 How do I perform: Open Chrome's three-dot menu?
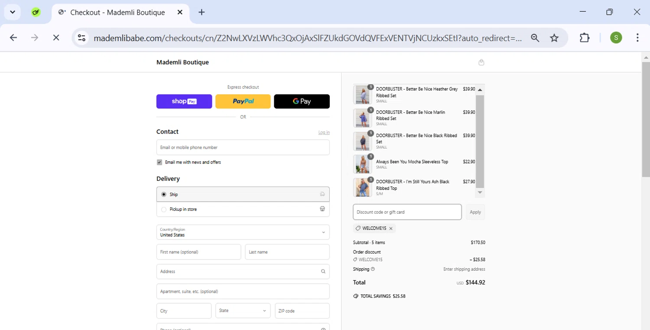tap(637, 38)
